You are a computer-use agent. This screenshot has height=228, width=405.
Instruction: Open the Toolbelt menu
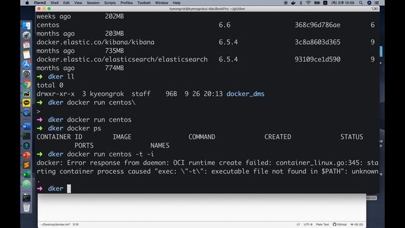pos(144,3)
